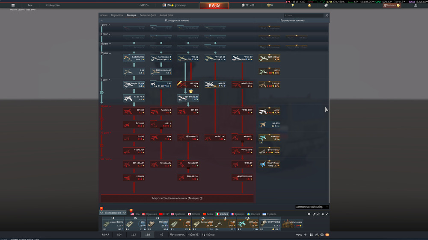Click the question mark help icon

(415, 6)
